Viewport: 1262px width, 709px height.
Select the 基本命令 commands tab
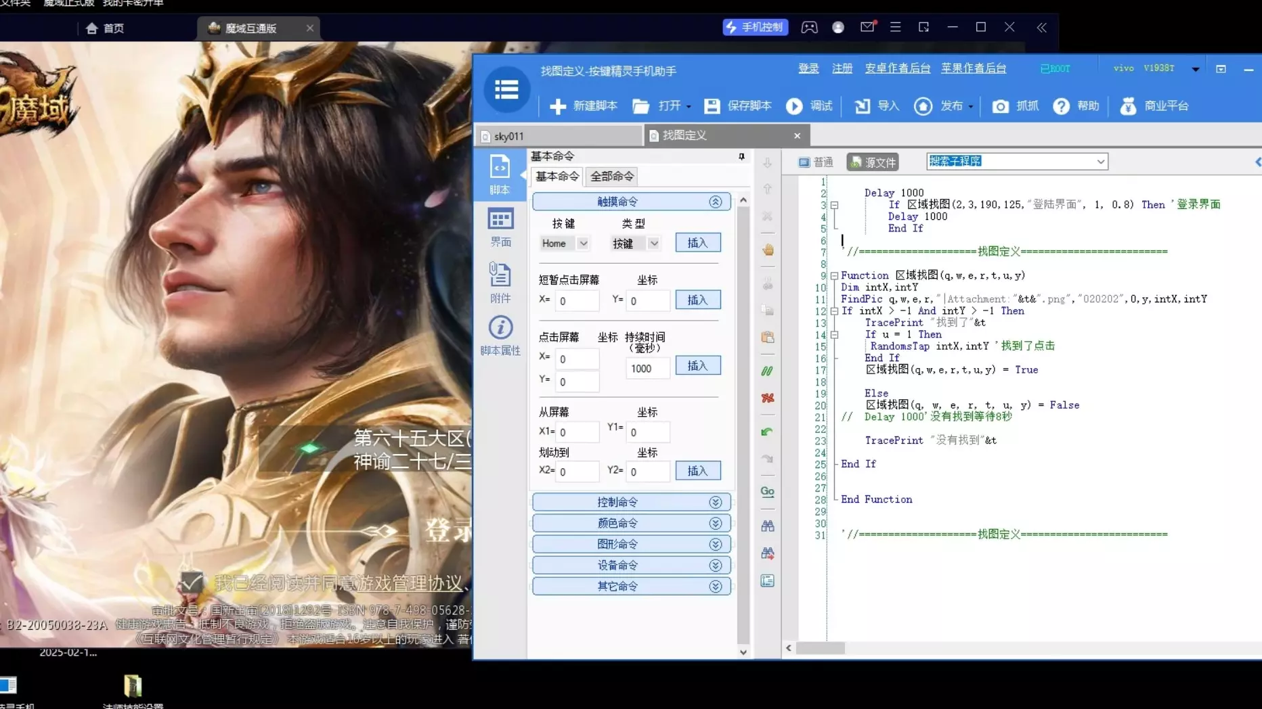(x=557, y=177)
